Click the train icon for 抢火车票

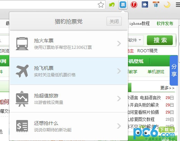22,44
